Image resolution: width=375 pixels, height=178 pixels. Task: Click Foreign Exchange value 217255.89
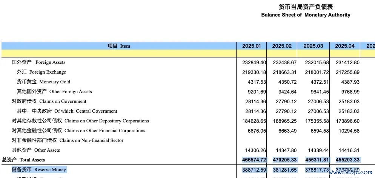(x=347, y=72)
